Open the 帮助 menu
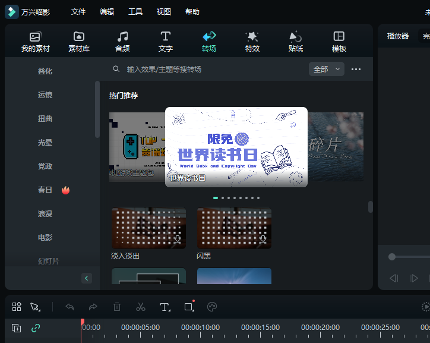This screenshot has width=430, height=343. coord(192,12)
